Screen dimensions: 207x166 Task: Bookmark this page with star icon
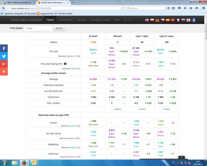(169, 8)
